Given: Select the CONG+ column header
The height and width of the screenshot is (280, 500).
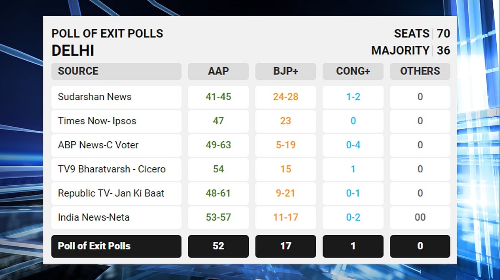Looking at the screenshot, I should click(x=353, y=71).
